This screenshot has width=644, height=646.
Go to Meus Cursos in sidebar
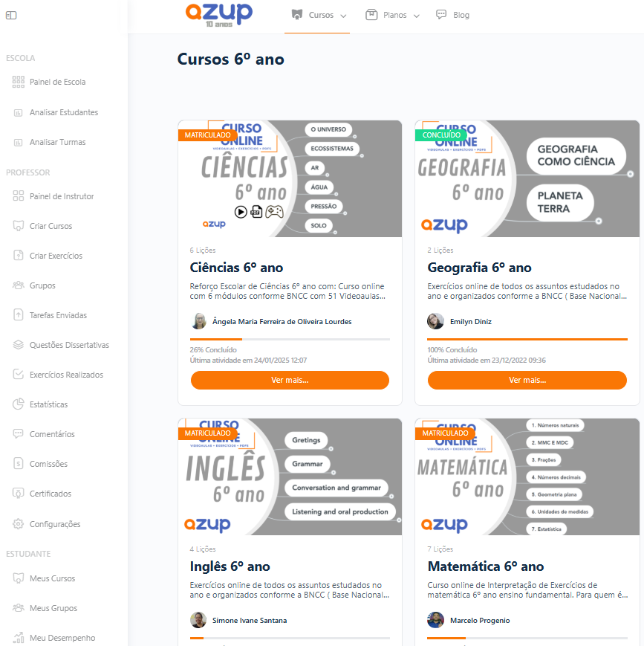[52, 578]
